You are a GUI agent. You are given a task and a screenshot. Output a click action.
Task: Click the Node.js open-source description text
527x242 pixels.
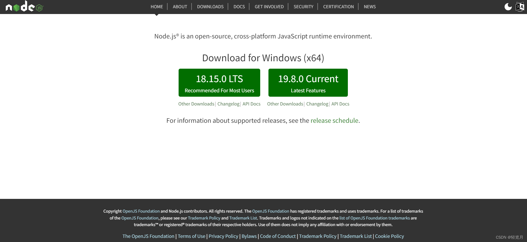click(263, 36)
